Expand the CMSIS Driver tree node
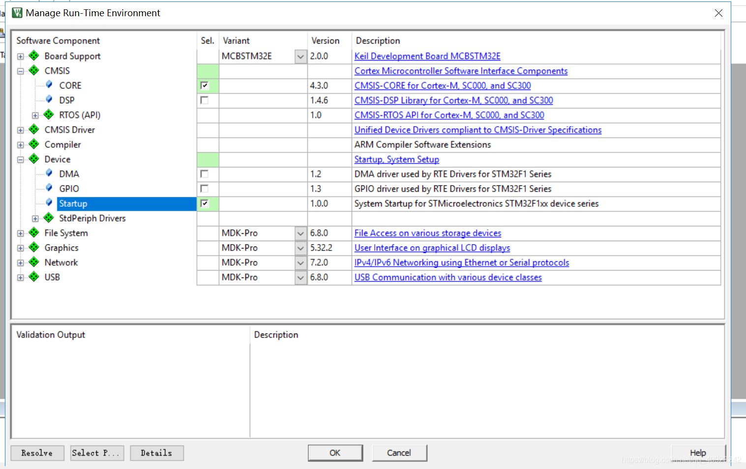Image resolution: width=746 pixels, height=469 pixels. pyautogui.click(x=21, y=130)
